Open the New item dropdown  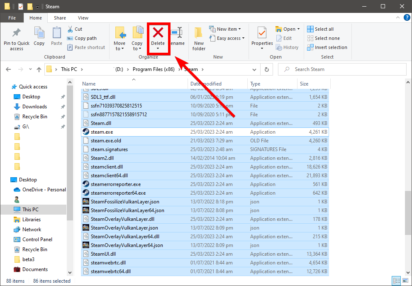tap(225, 29)
